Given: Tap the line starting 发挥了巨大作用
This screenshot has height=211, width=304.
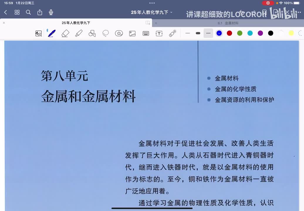Looking at the screenshot, I should (199, 155).
